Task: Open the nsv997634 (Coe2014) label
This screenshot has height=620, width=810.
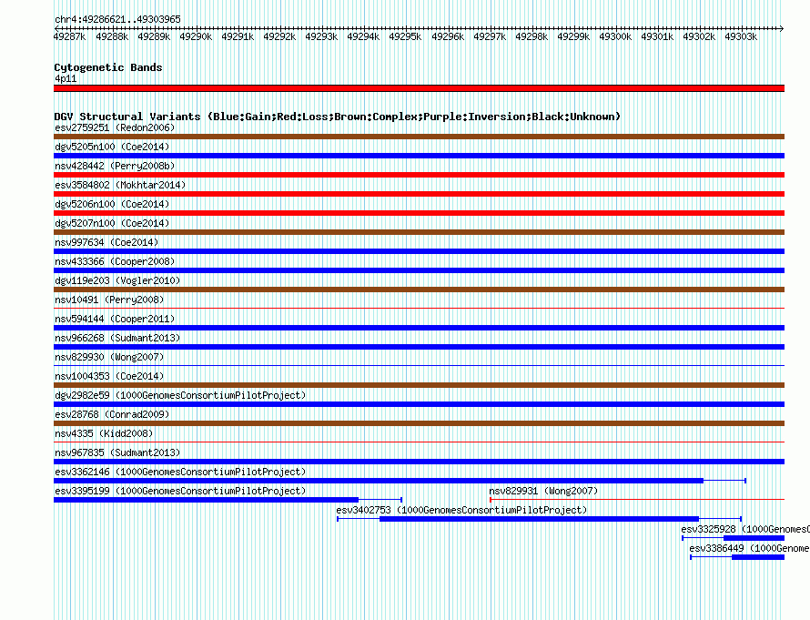Action: click(x=106, y=242)
